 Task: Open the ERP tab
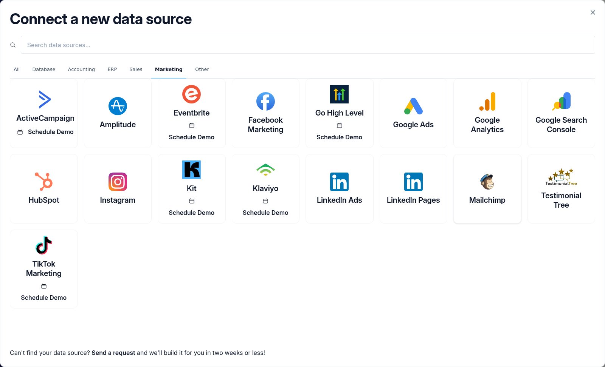click(x=112, y=69)
